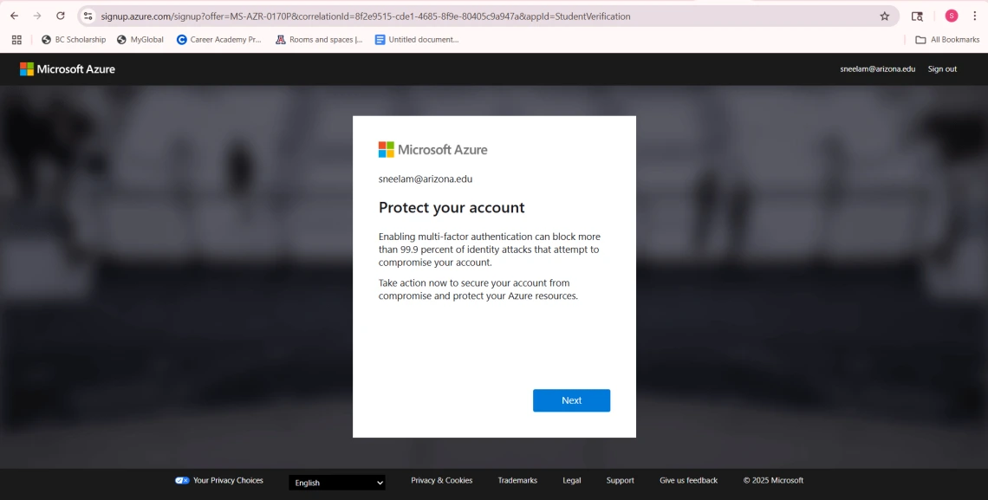The image size is (988, 500).
Task: Click the browser back arrow
Action: (x=15, y=16)
